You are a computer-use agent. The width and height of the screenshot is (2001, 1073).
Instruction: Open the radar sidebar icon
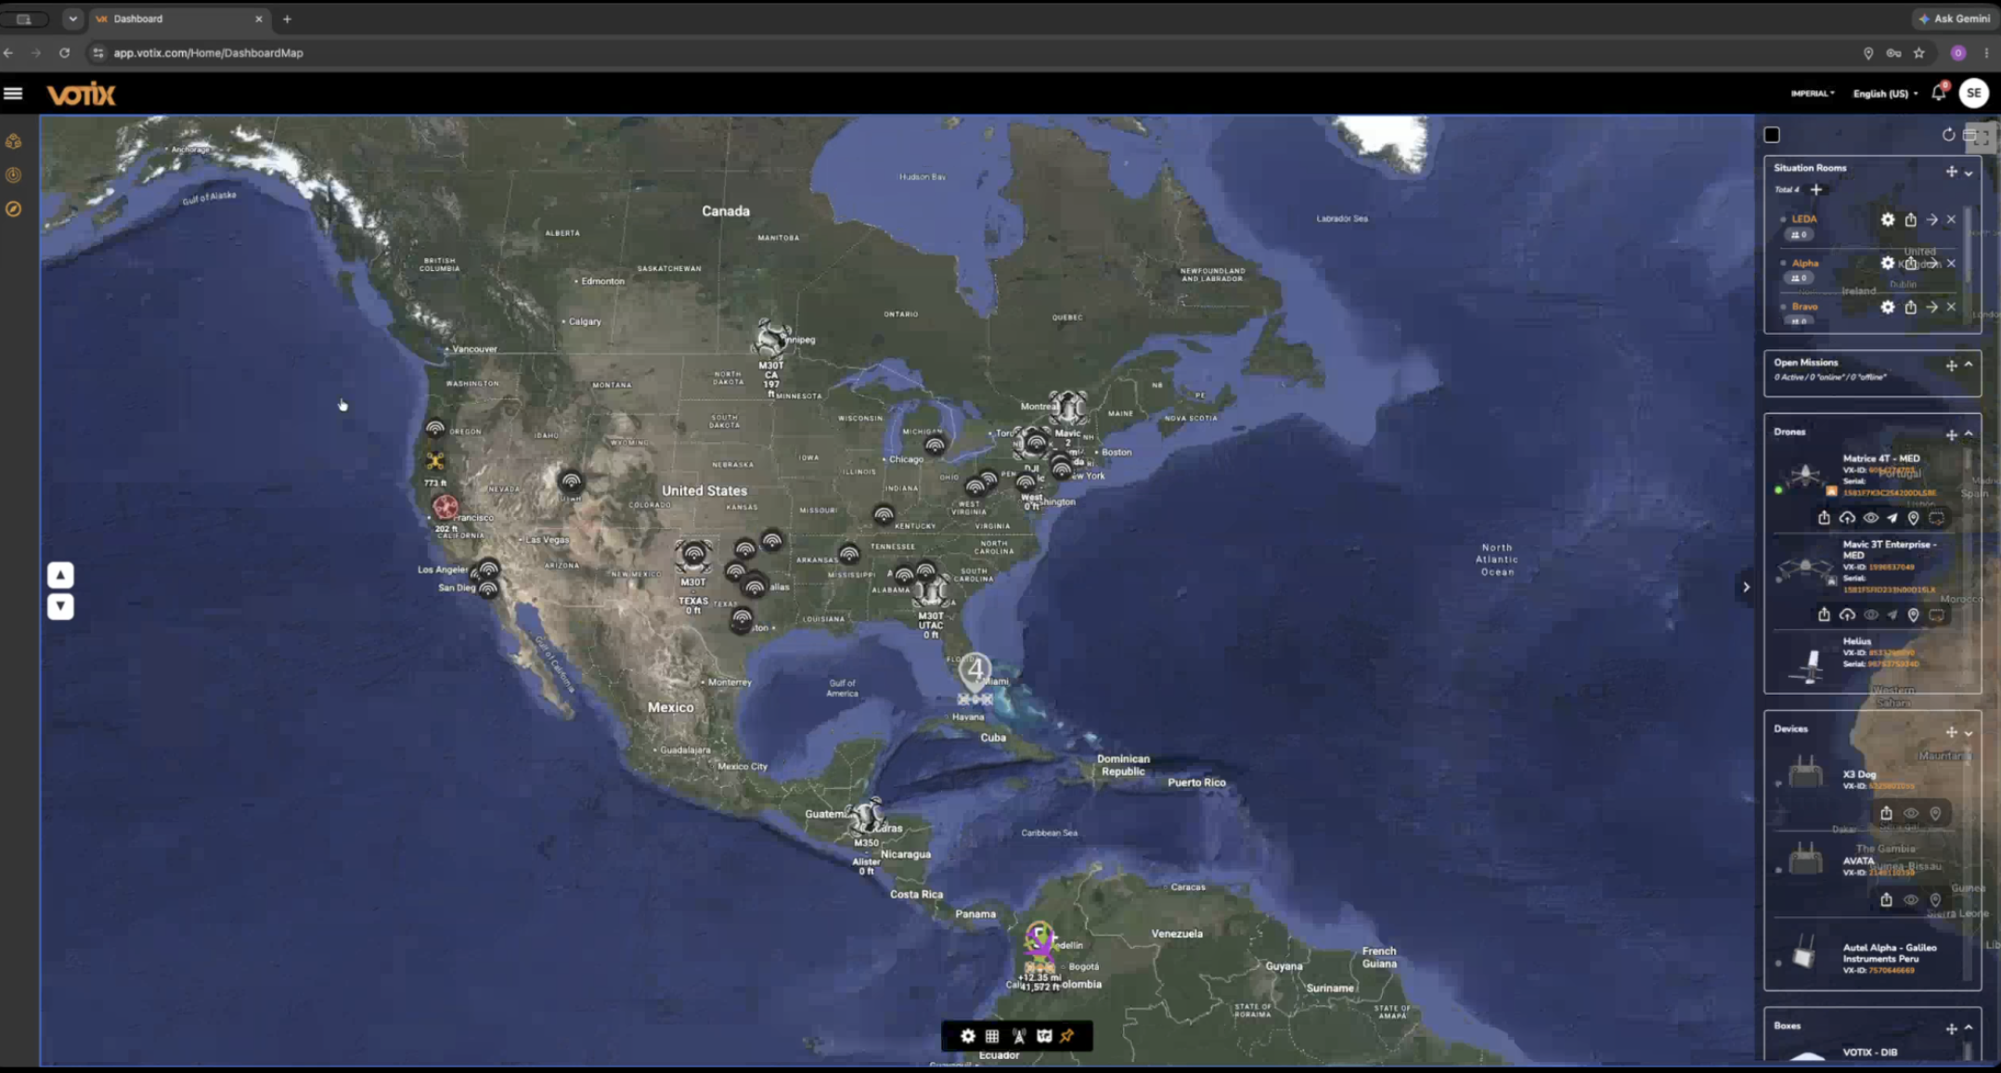pos(13,175)
